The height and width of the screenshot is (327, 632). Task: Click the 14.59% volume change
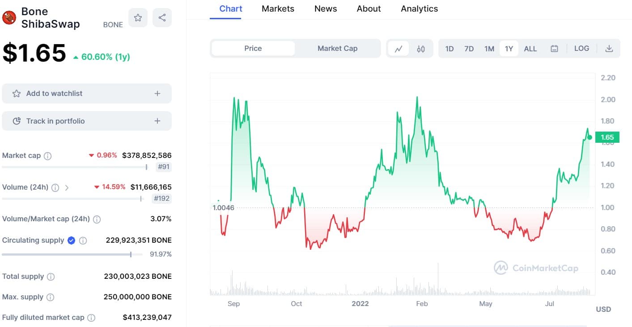tap(110, 187)
